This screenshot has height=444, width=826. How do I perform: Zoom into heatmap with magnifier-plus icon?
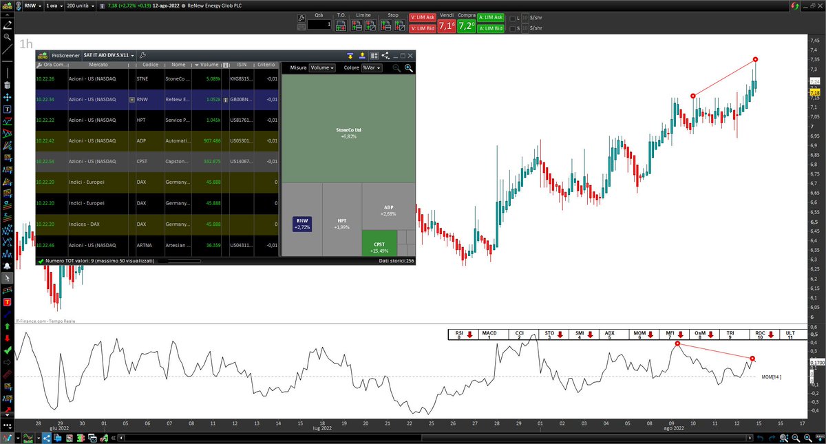[x=408, y=67]
